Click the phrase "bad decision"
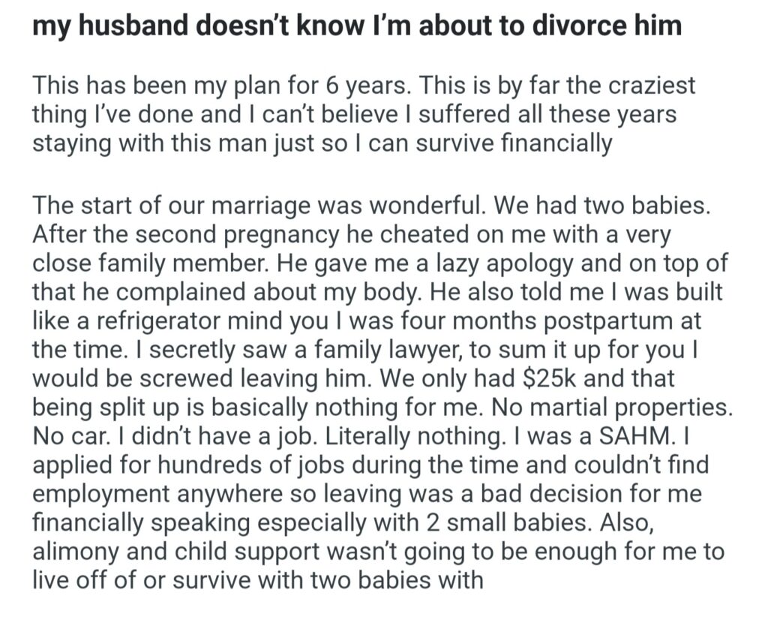768x623 pixels. (517, 494)
